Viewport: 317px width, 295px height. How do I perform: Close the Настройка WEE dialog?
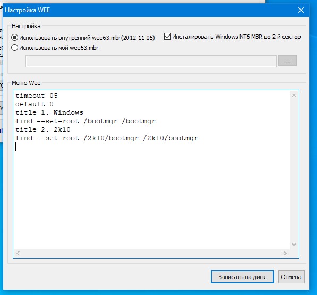301,10
